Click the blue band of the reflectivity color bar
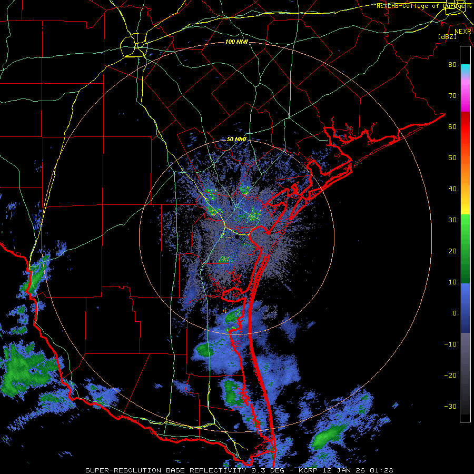474x474 pixels. pyautogui.click(x=465, y=308)
